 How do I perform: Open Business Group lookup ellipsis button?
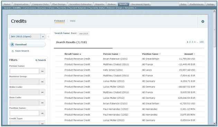pyautogui.click(x=43, y=82)
